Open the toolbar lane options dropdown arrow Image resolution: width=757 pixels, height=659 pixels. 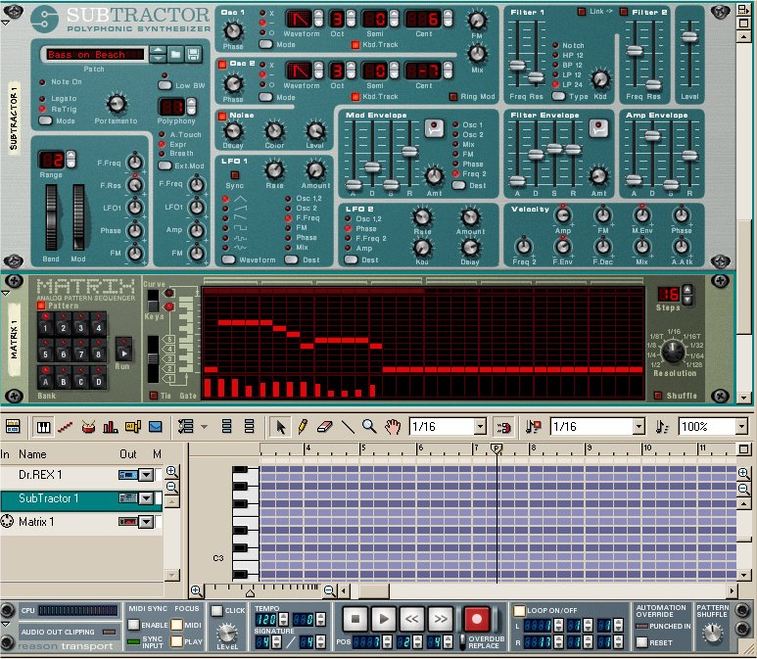(205, 427)
